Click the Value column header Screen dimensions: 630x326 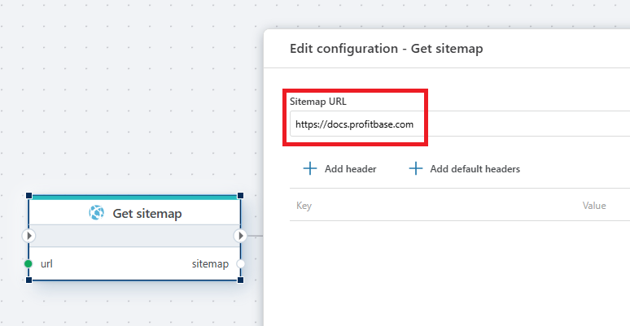[594, 206]
